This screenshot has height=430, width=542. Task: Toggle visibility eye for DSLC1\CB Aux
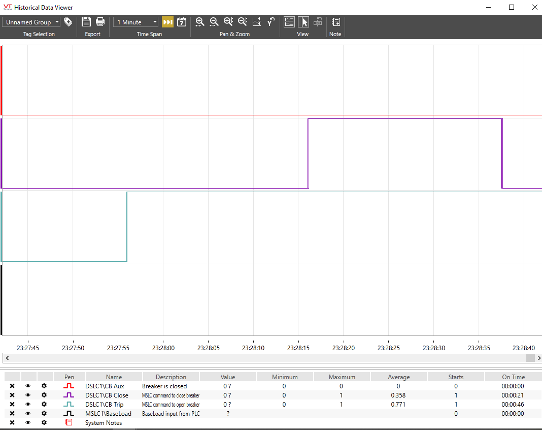[28, 386]
